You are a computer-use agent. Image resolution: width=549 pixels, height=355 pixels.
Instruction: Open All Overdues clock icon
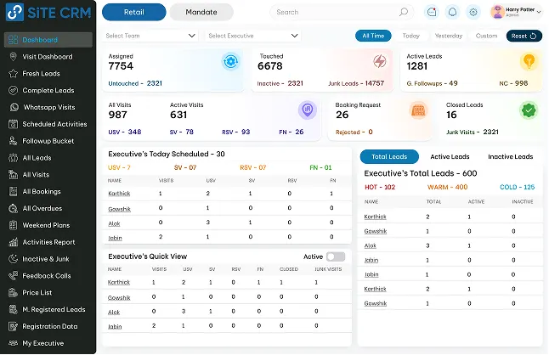pyautogui.click(x=13, y=208)
